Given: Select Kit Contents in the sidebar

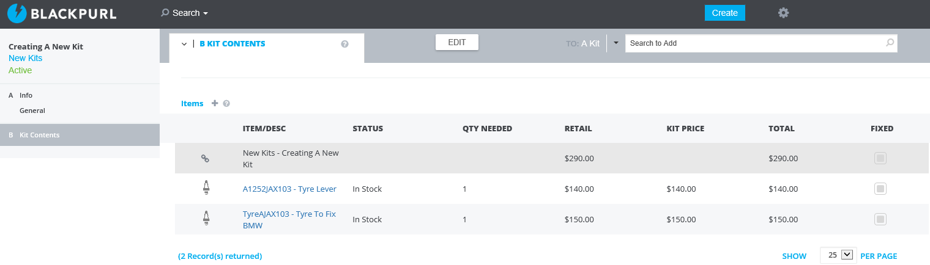Looking at the screenshot, I should click(80, 135).
